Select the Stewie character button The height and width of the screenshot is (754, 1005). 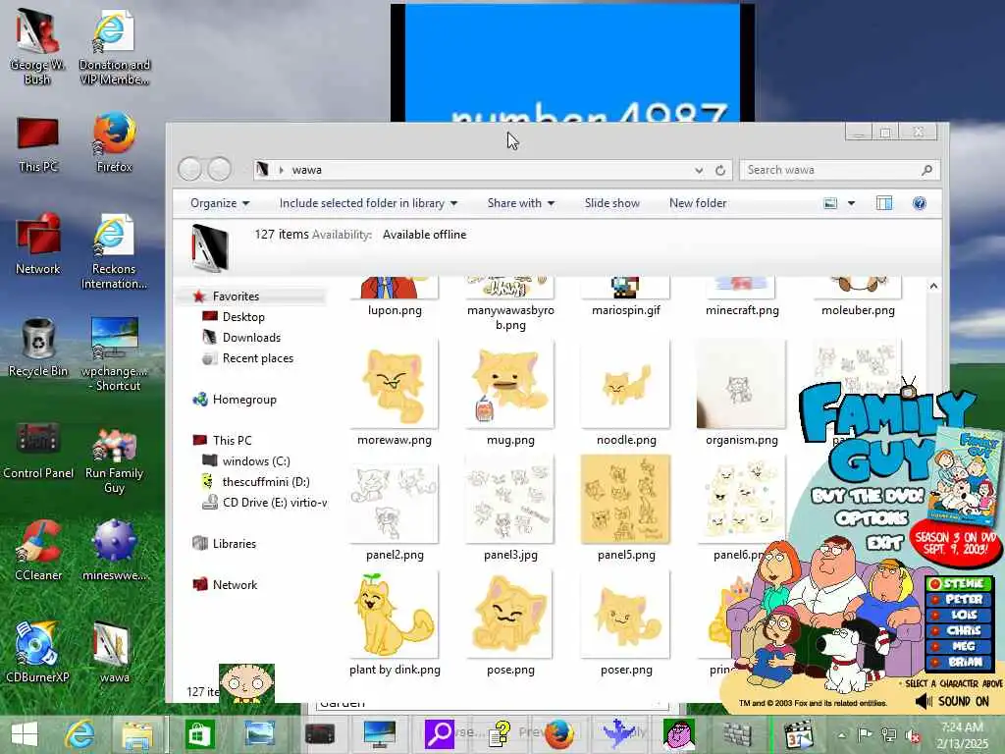point(959,583)
